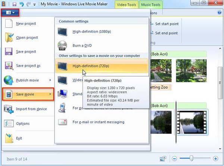
Task: Open Help via blue question mark icon
Action: (x=220, y=13)
